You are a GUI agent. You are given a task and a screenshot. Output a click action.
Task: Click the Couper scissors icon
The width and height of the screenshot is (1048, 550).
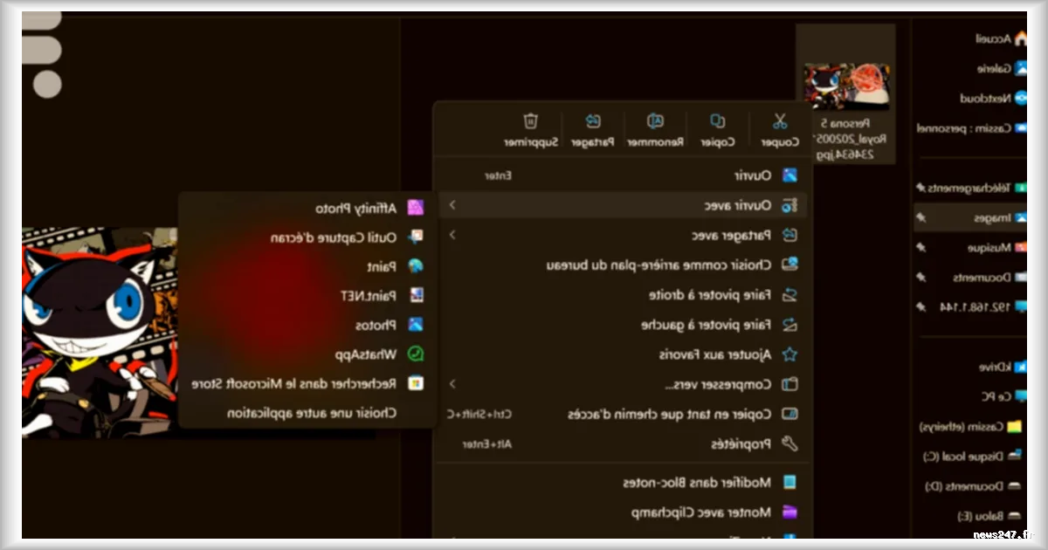(x=780, y=121)
